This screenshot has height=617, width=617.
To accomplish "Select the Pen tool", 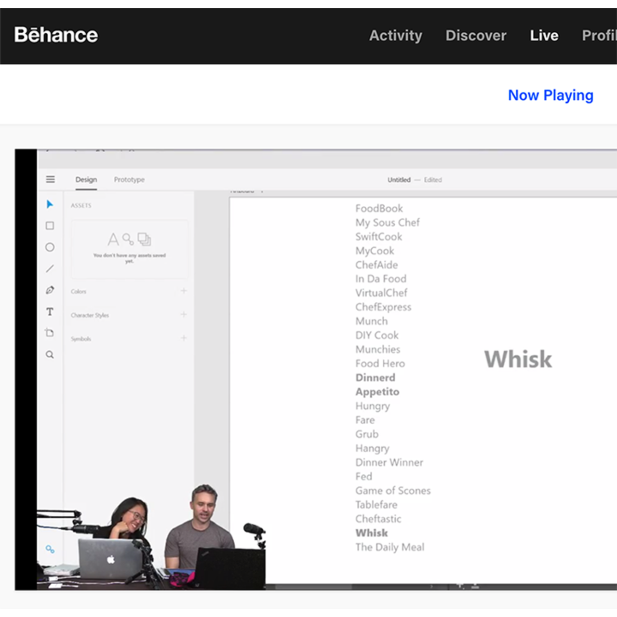I will click(x=50, y=290).
